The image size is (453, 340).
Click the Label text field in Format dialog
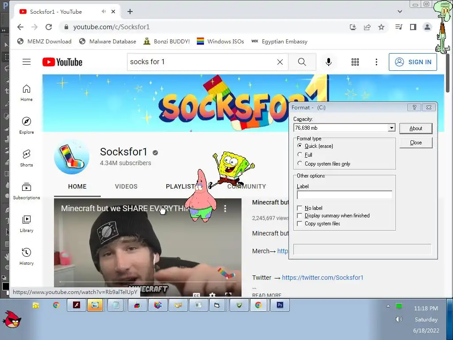[x=344, y=195]
